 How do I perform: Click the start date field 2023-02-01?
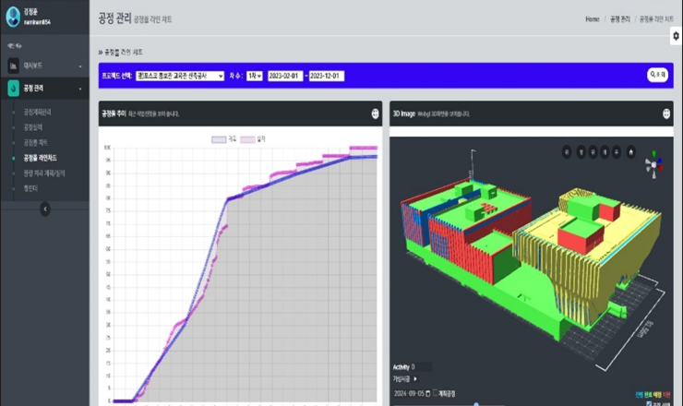click(285, 76)
